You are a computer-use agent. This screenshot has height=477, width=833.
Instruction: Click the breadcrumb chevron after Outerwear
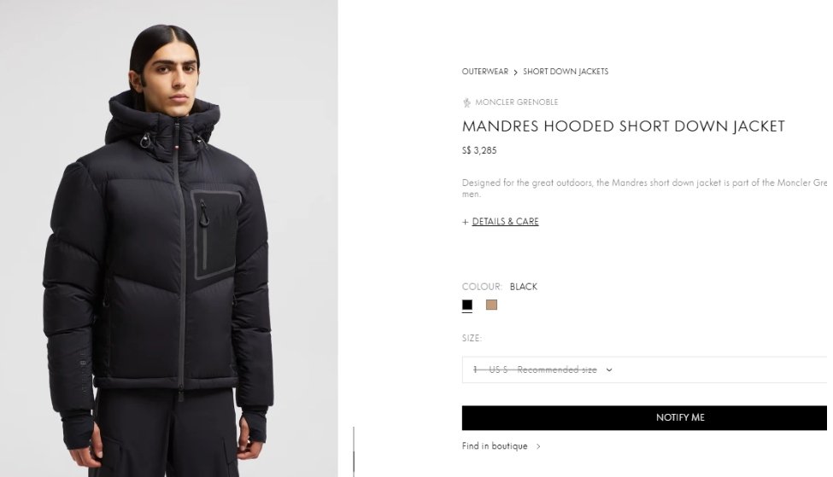[x=515, y=73]
